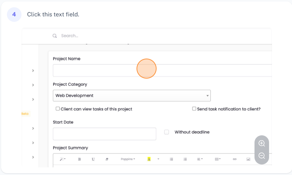Insert an unordered bullet list

pyautogui.click(x=171, y=159)
